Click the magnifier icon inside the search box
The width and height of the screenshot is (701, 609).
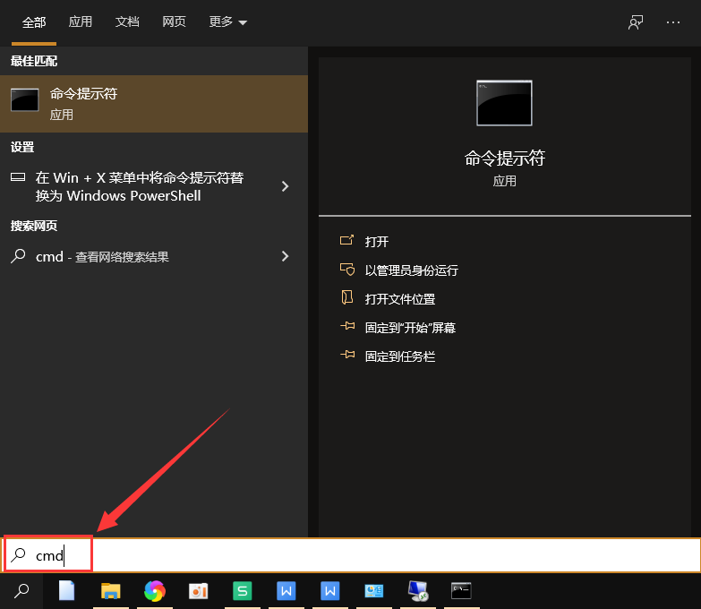tap(18, 555)
